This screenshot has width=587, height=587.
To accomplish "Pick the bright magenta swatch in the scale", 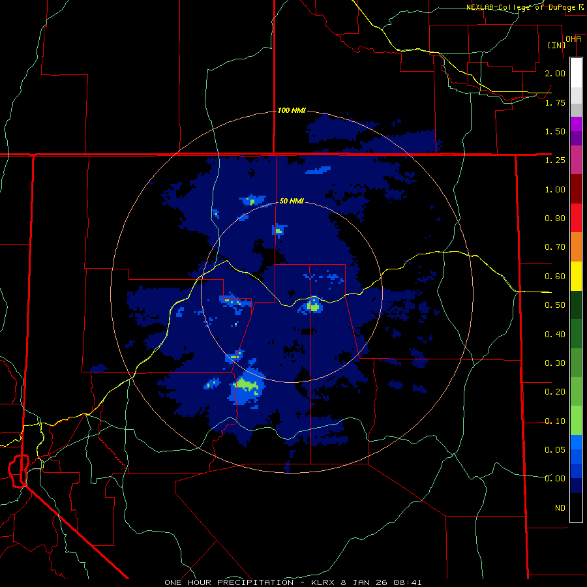I will click(x=576, y=124).
